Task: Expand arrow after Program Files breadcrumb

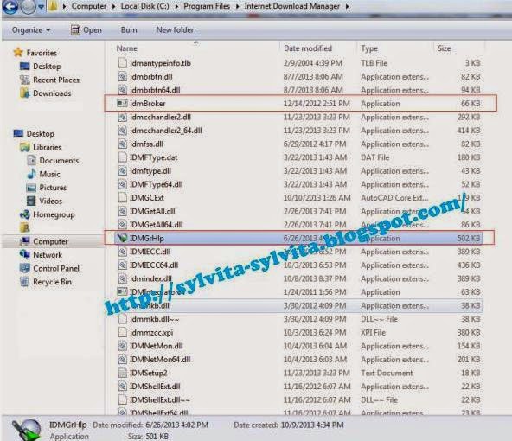Action: click(237, 6)
